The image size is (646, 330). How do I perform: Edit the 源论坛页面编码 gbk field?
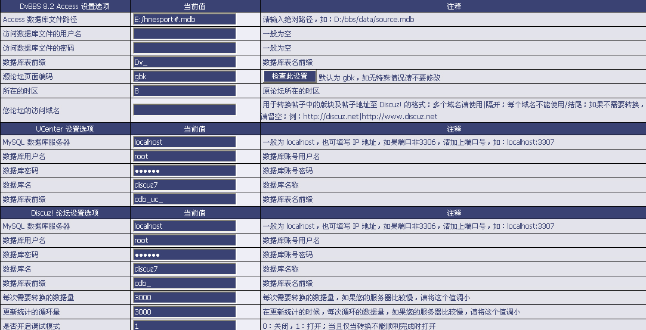[x=184, y=76]
